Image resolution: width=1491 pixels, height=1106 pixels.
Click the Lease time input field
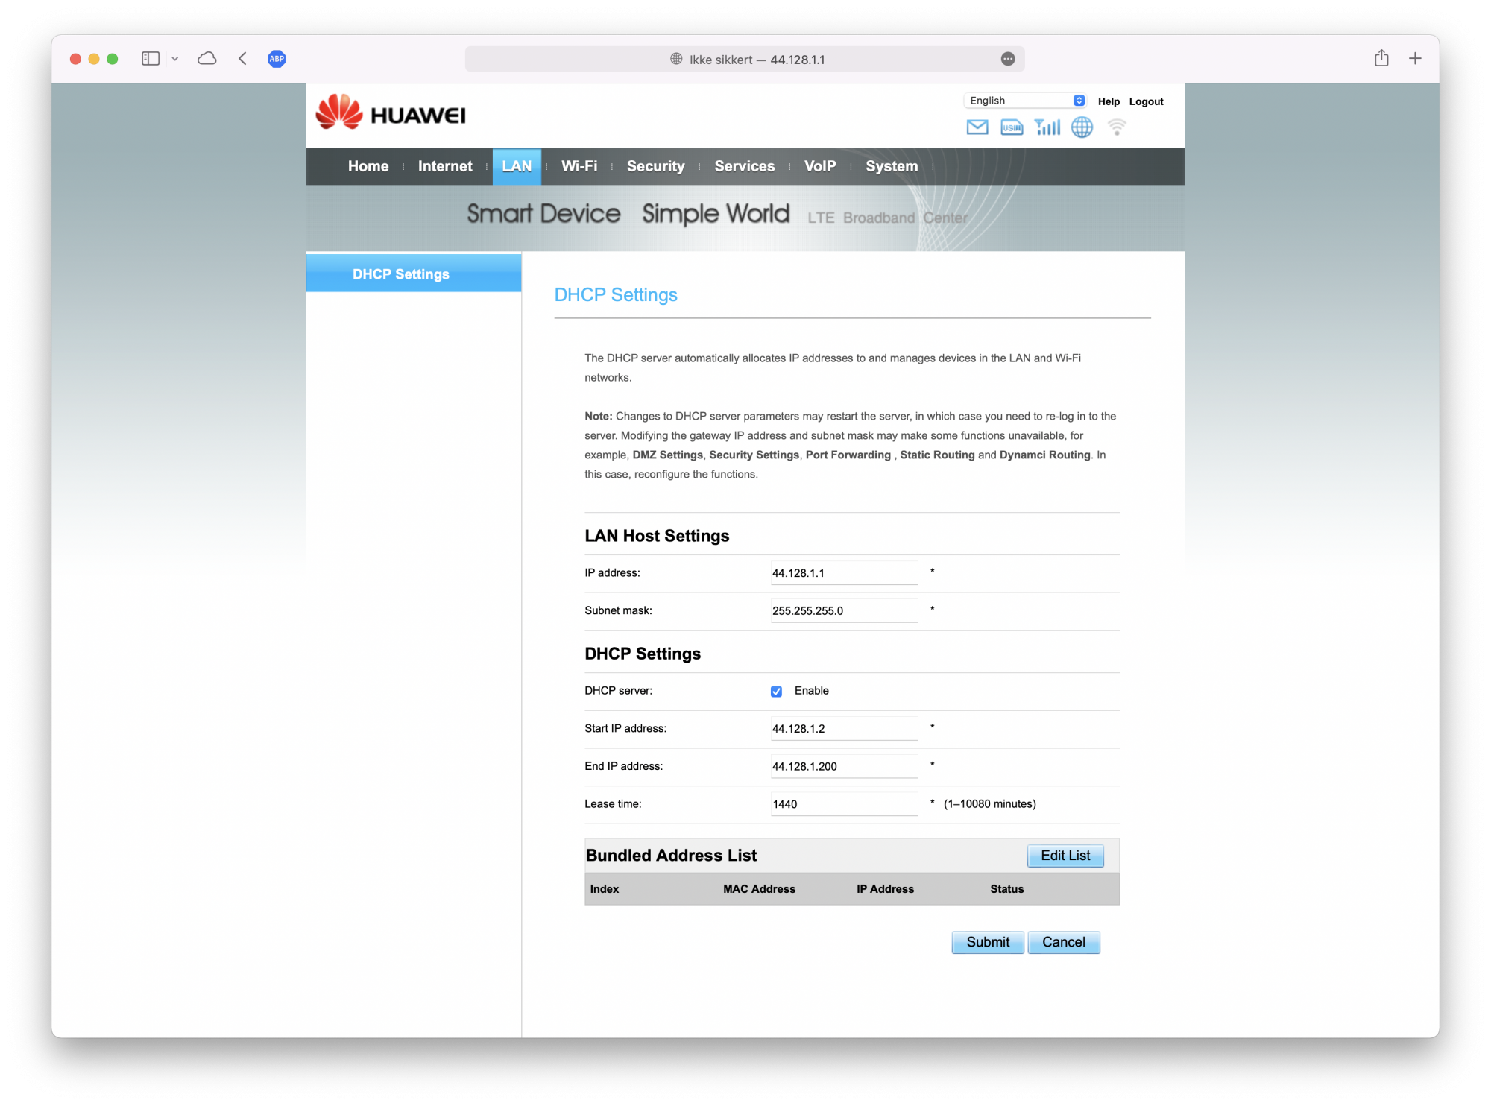click(843, 804)
